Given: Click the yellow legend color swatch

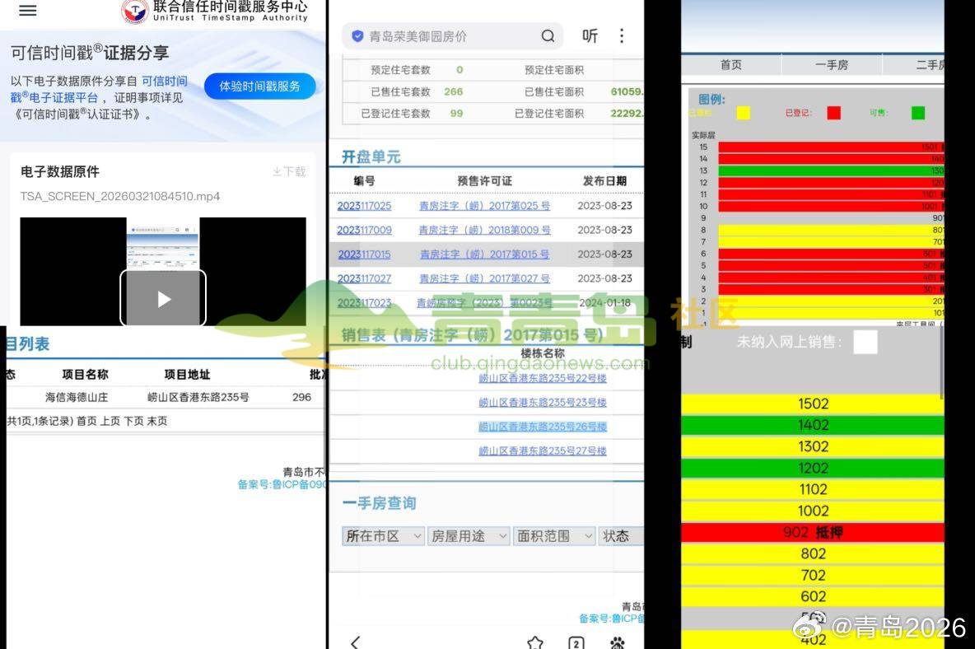Looking at the screenshot, I should point(743,113).
